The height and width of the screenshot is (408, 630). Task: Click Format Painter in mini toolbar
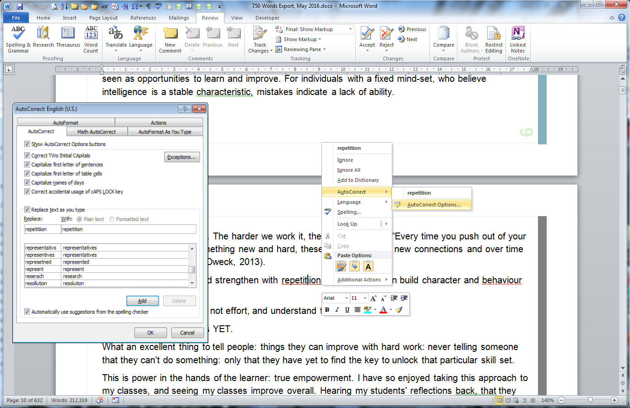[399, 310]
